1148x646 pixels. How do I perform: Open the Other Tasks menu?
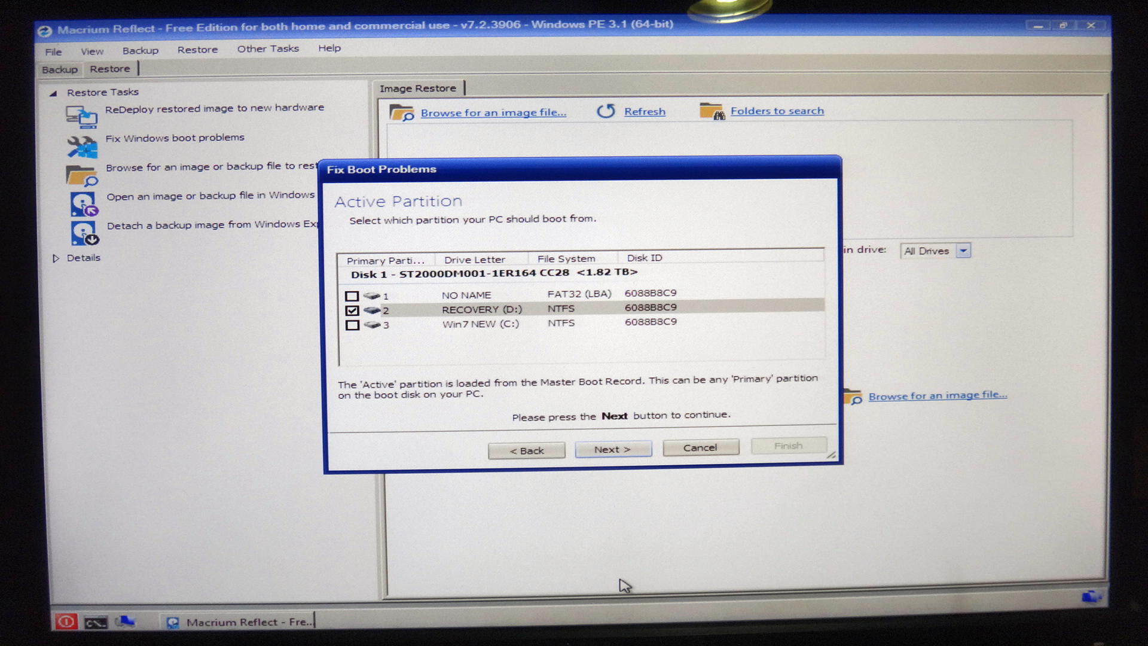click(268, 48)
